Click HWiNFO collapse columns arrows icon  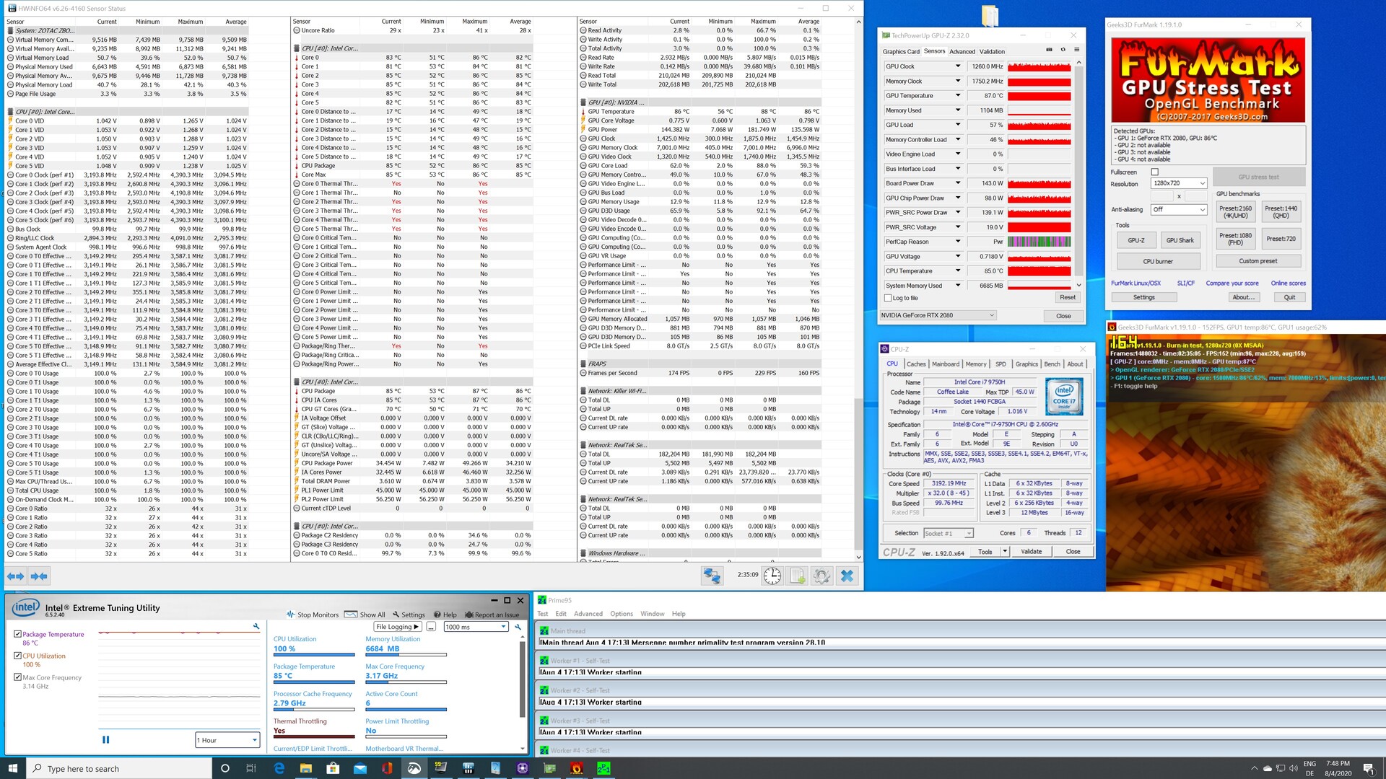(x=39, y=576)
